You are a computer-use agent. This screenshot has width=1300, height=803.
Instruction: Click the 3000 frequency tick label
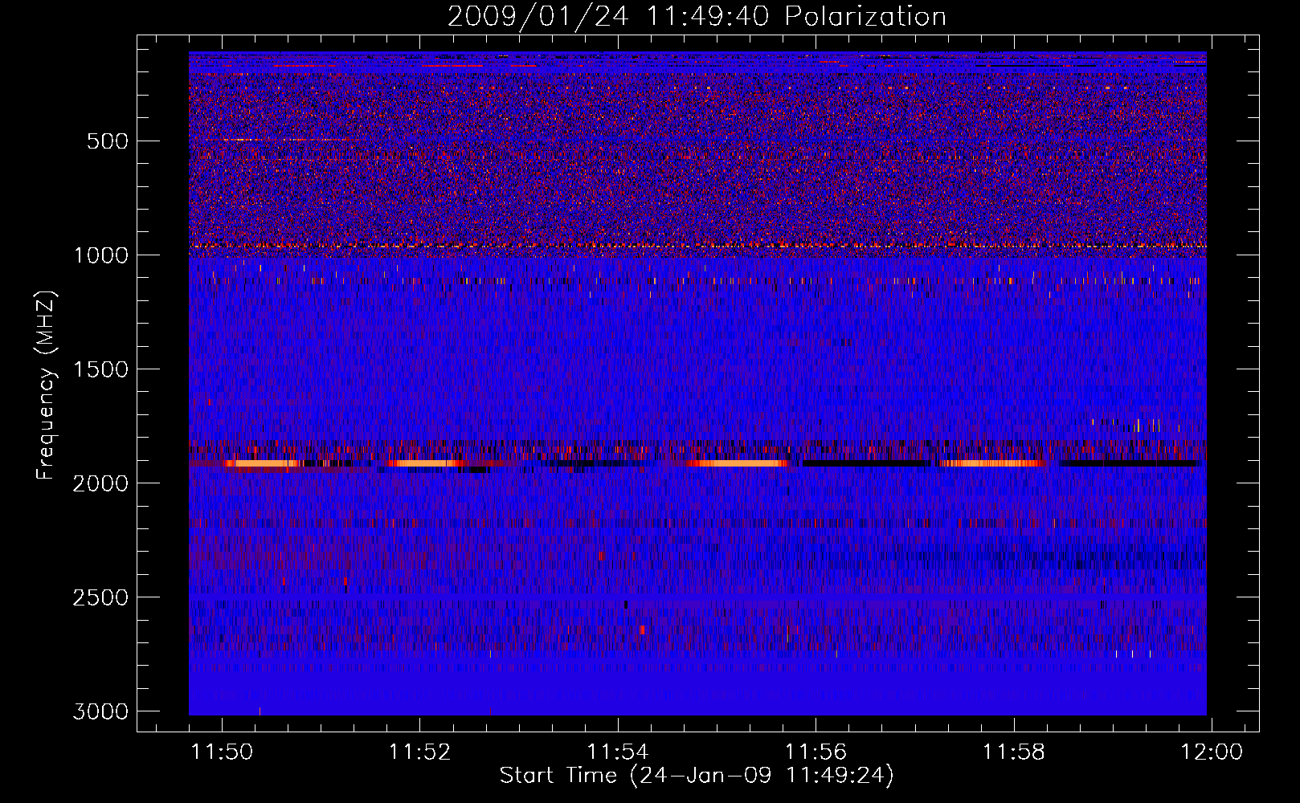click(100, 711)
